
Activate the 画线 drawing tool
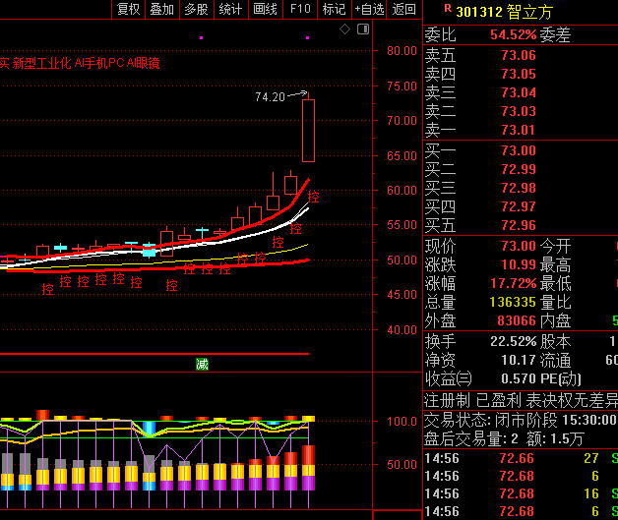coord(265,10)
